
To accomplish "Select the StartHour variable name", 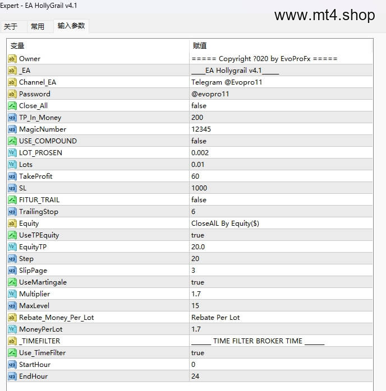I will (35, 364).
